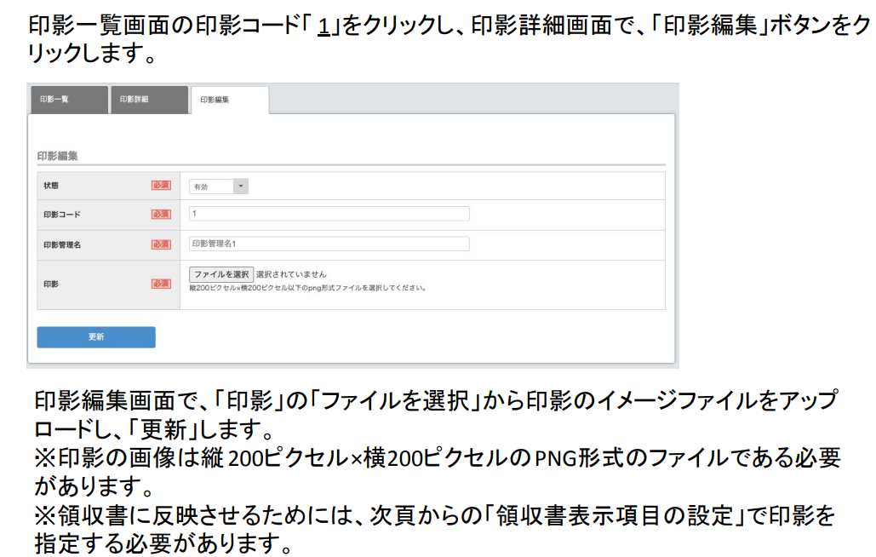The height and width of the screenshot is (557, 876).
Task: Click the underlined 1 in the instructions
Action: [323, 26]
